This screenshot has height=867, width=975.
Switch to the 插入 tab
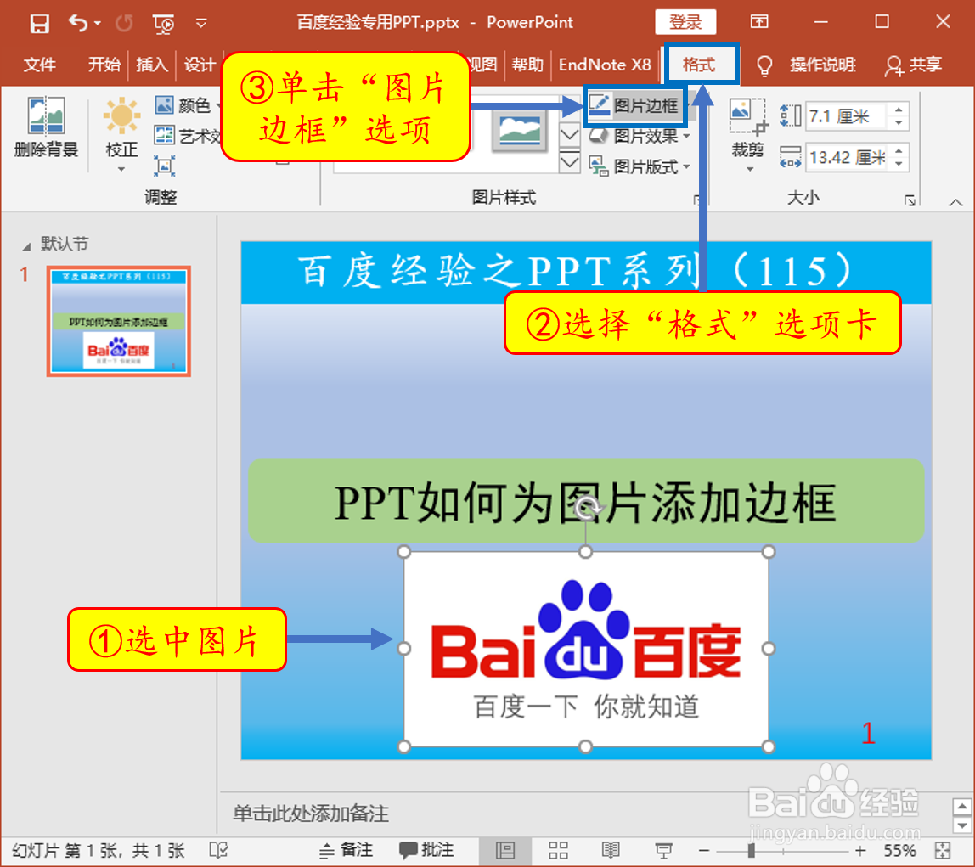pos(152,65)
